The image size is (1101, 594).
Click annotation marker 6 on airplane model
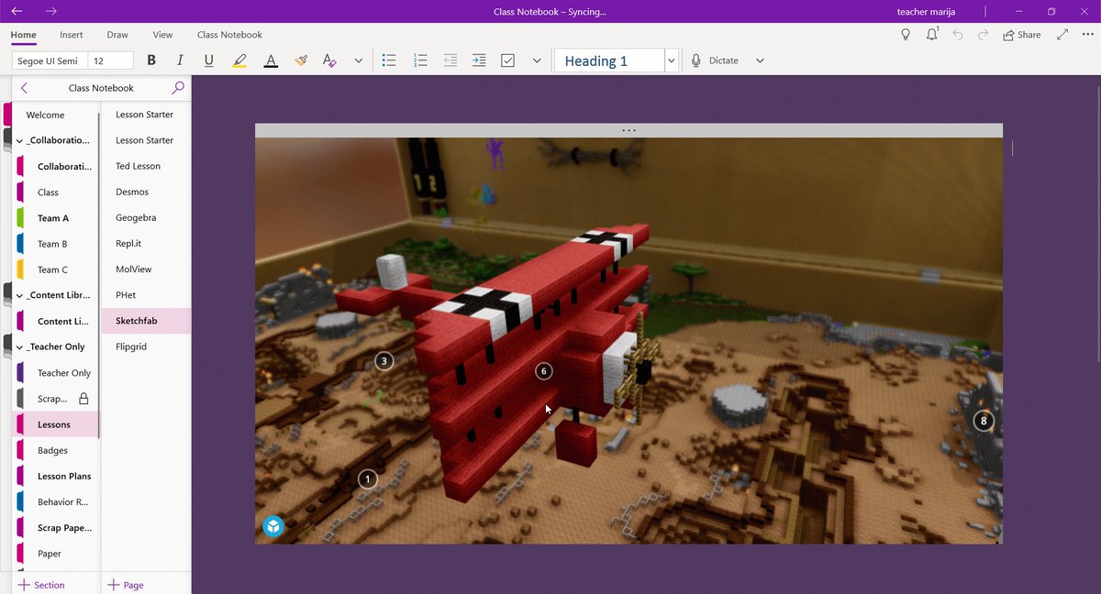click(544, 371)
